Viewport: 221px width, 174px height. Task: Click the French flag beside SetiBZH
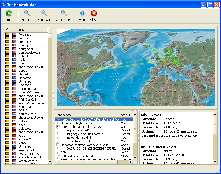tap(14, 56)
